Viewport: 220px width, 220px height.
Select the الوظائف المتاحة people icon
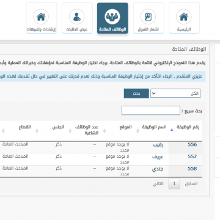(112, 16)
